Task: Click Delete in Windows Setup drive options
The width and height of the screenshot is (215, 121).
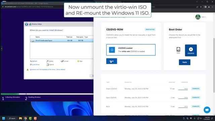Action: pos(50,61)
